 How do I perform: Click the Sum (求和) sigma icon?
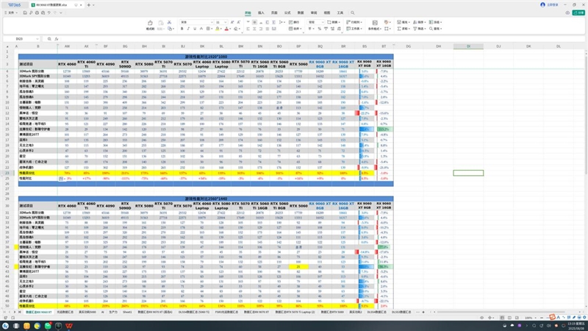tap(399, 29)
